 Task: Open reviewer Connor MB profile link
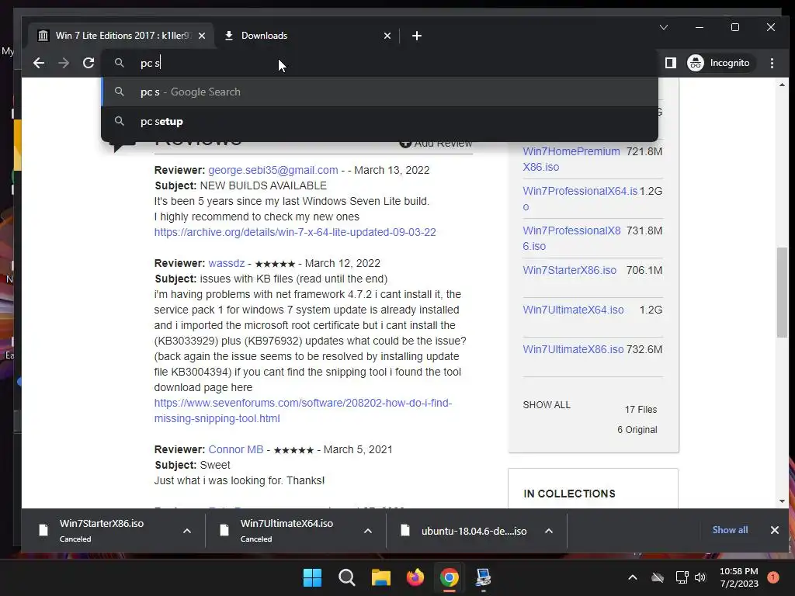[x=236, y=449]
